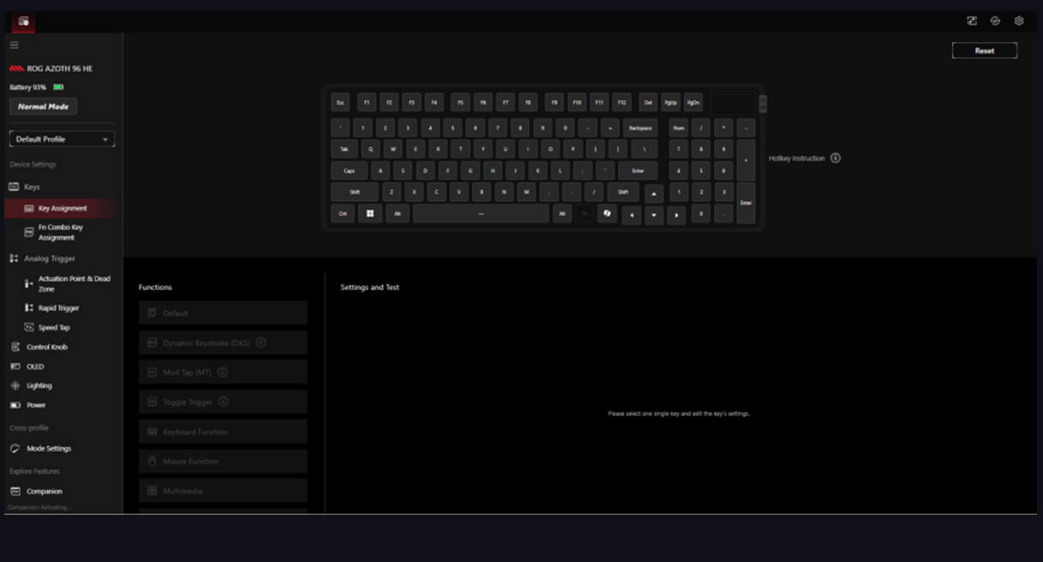Click the device tab icon at top left
Screen dimensions: 1043x562
pyautogui.click(x=23, y=21)
